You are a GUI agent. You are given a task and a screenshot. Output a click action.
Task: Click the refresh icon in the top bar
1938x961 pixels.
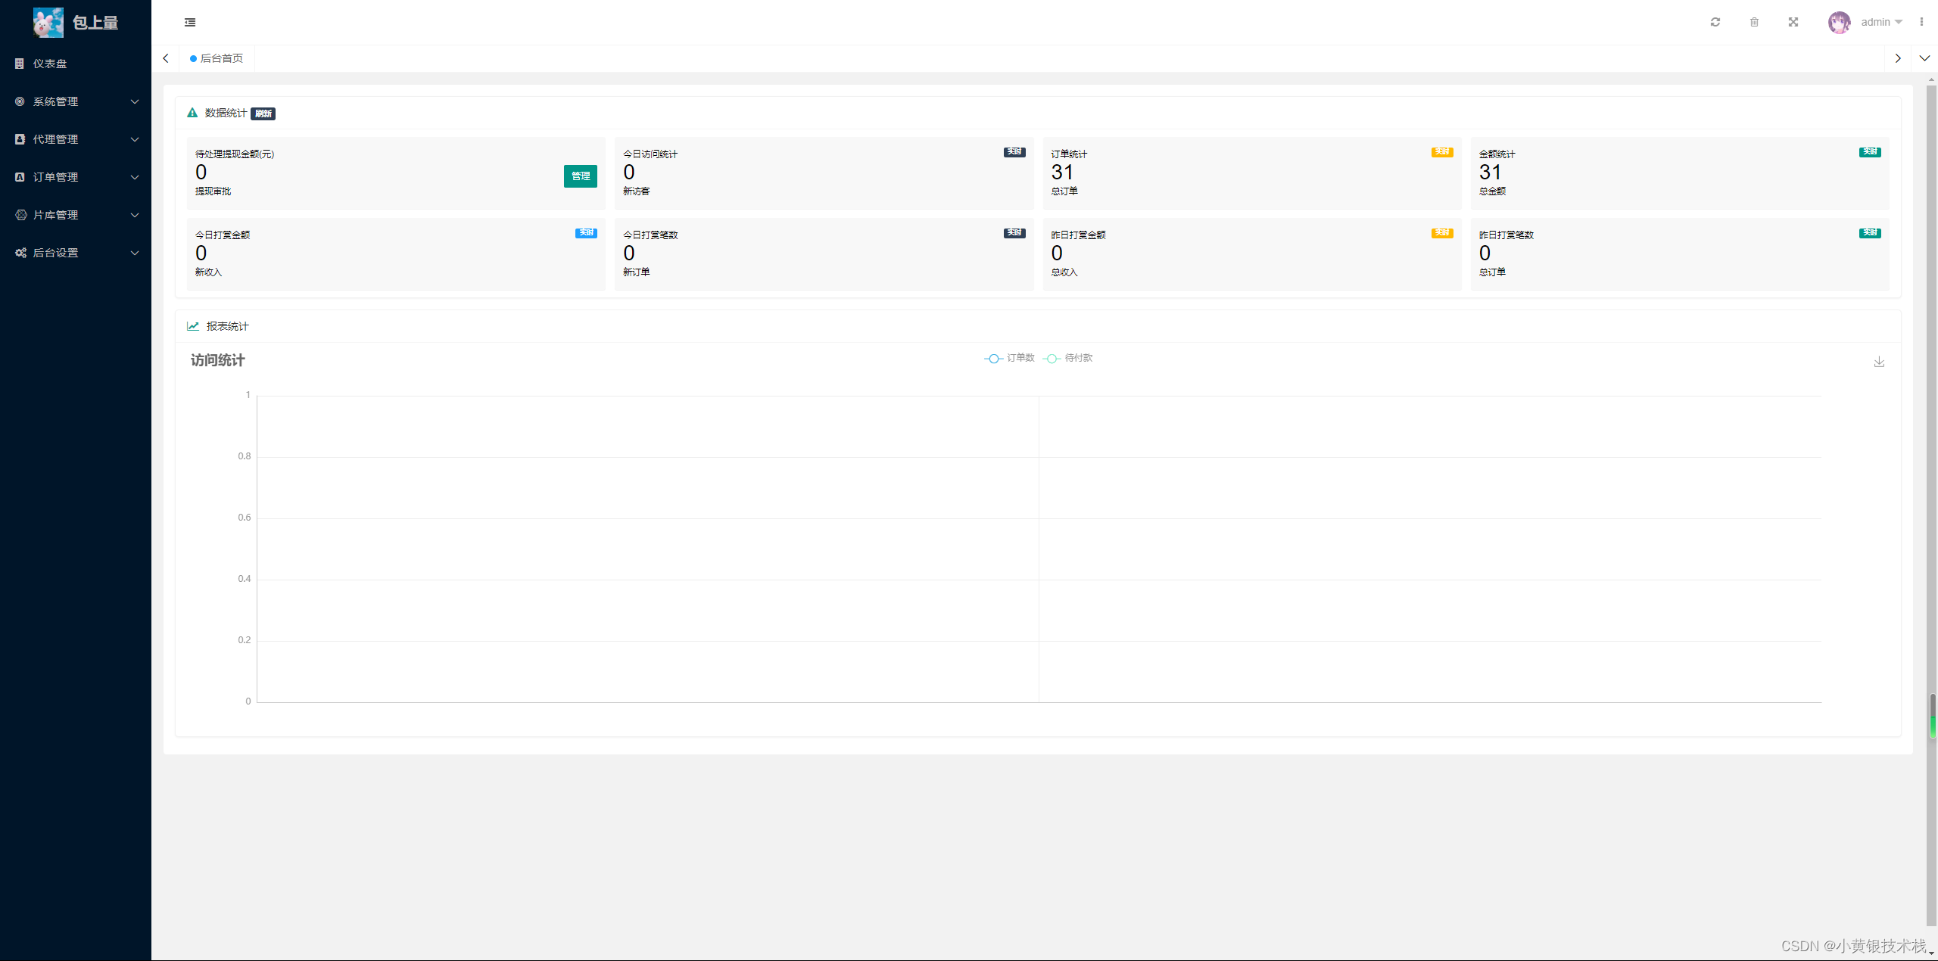(1715, 22)
